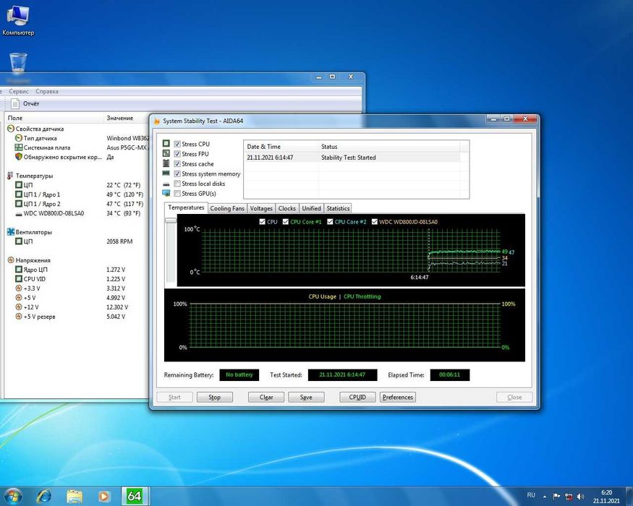Click the Температуры thermometer icon

click(x=11, y=176)
